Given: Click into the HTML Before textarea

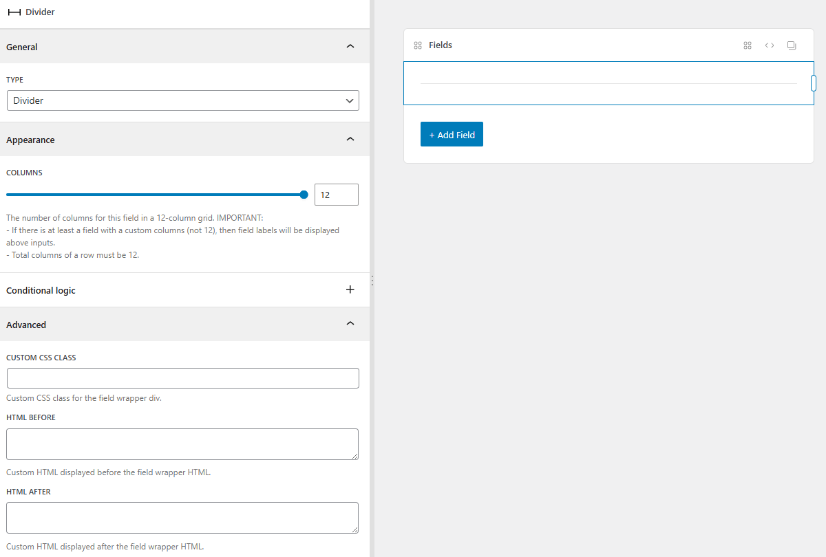Looking at the screenshot, I should (182, 444).
